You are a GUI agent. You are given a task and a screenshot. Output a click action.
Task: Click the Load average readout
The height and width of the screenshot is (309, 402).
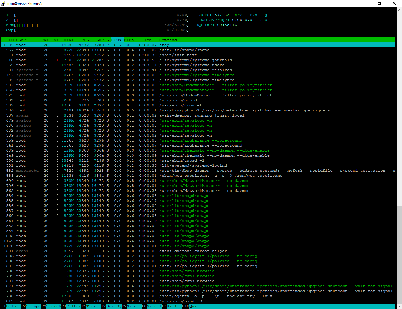pyautogui.click(x=232, y=20)
